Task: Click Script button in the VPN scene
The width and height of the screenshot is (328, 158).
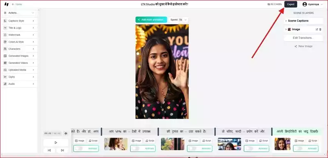Action: click(x=149, y=141)
